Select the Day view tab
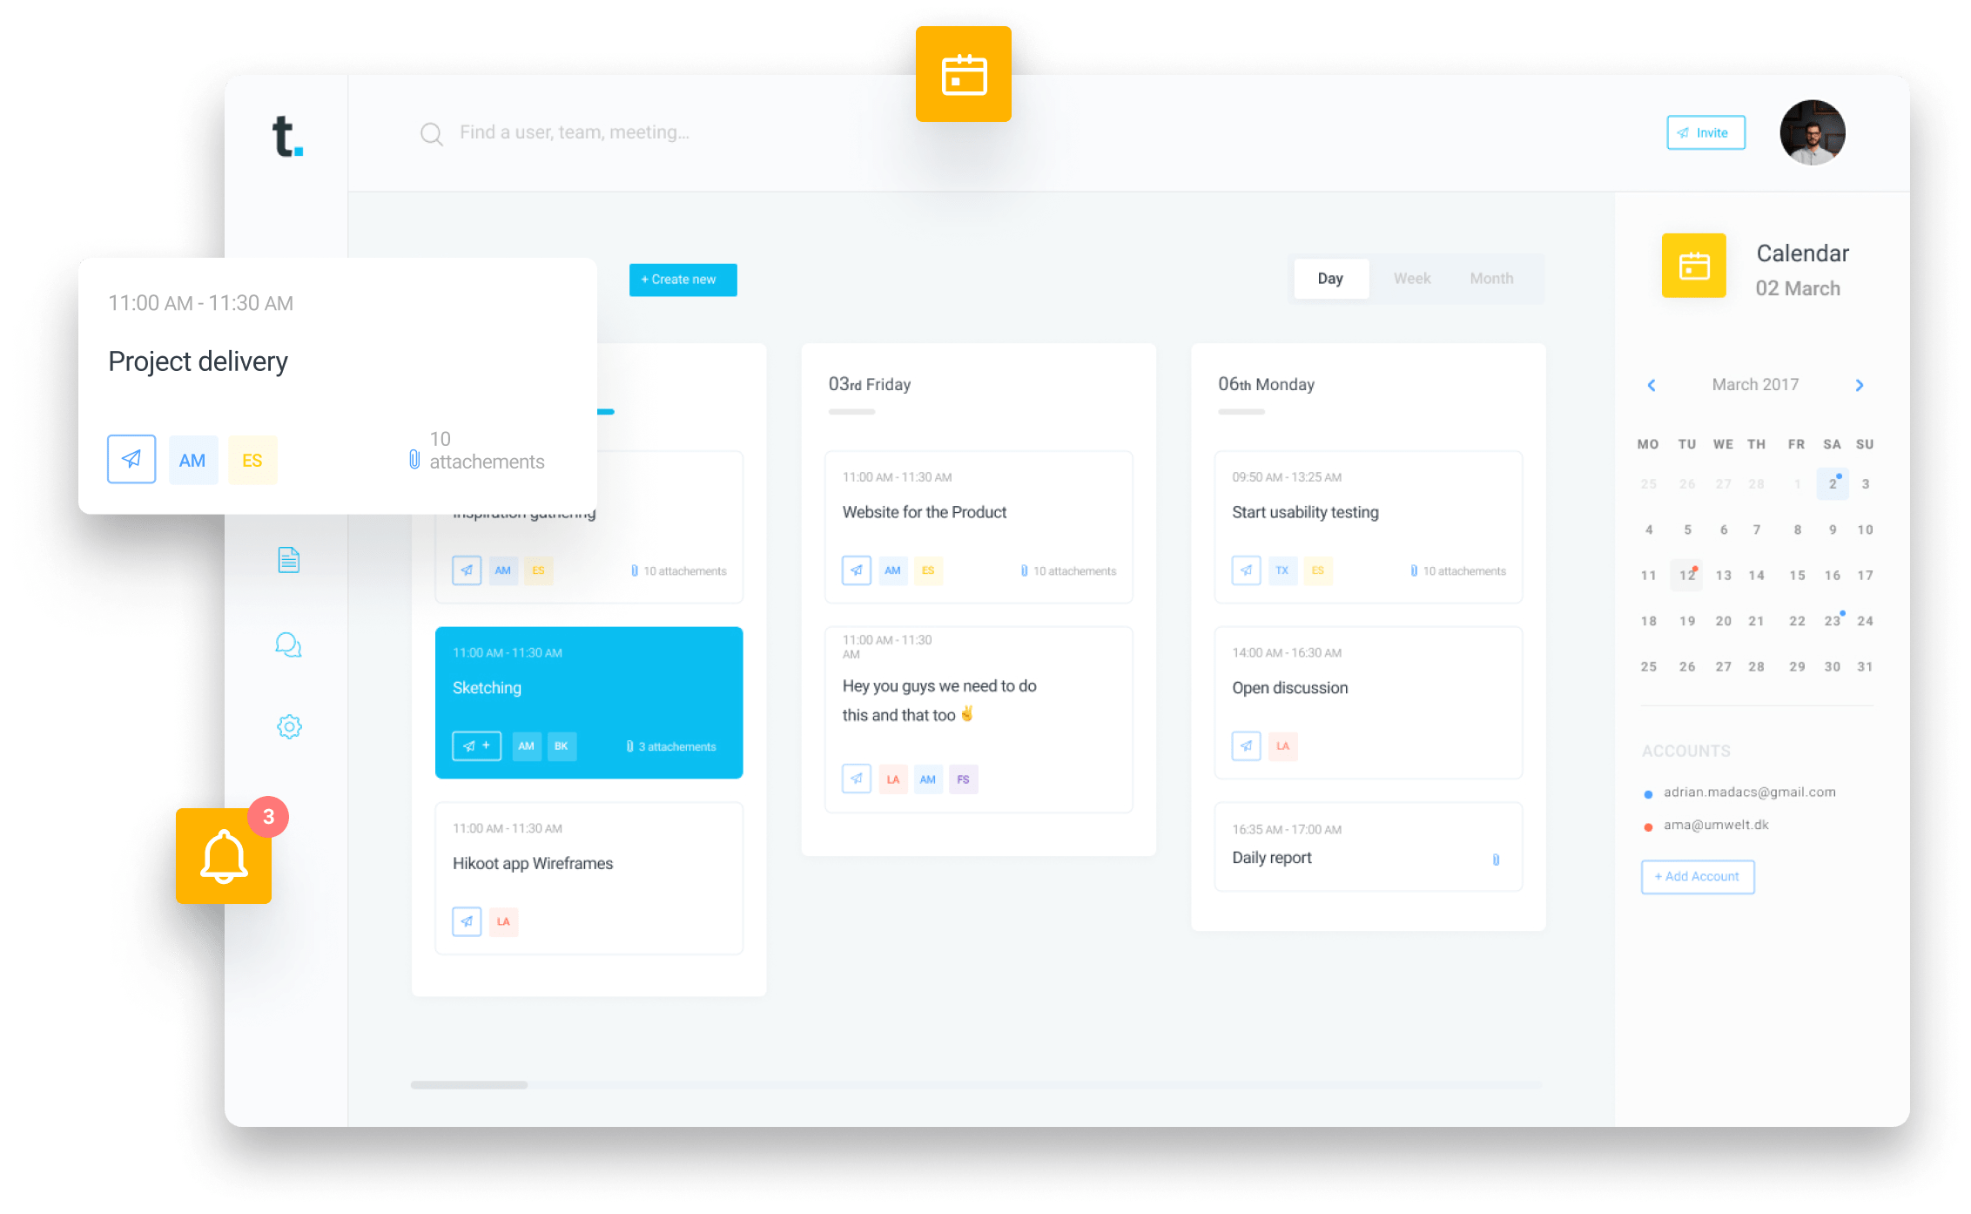Screen dimensions: 1971x1214 pyautogui.click(x=1330, y=279)
